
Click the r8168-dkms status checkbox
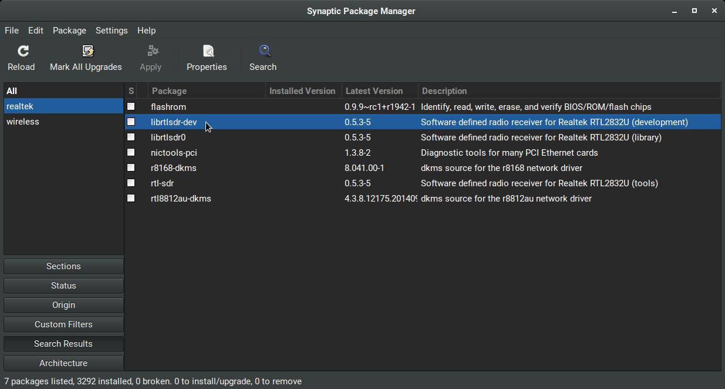point(131,167)
